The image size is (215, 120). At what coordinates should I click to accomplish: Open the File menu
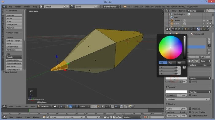coord(10,7)
